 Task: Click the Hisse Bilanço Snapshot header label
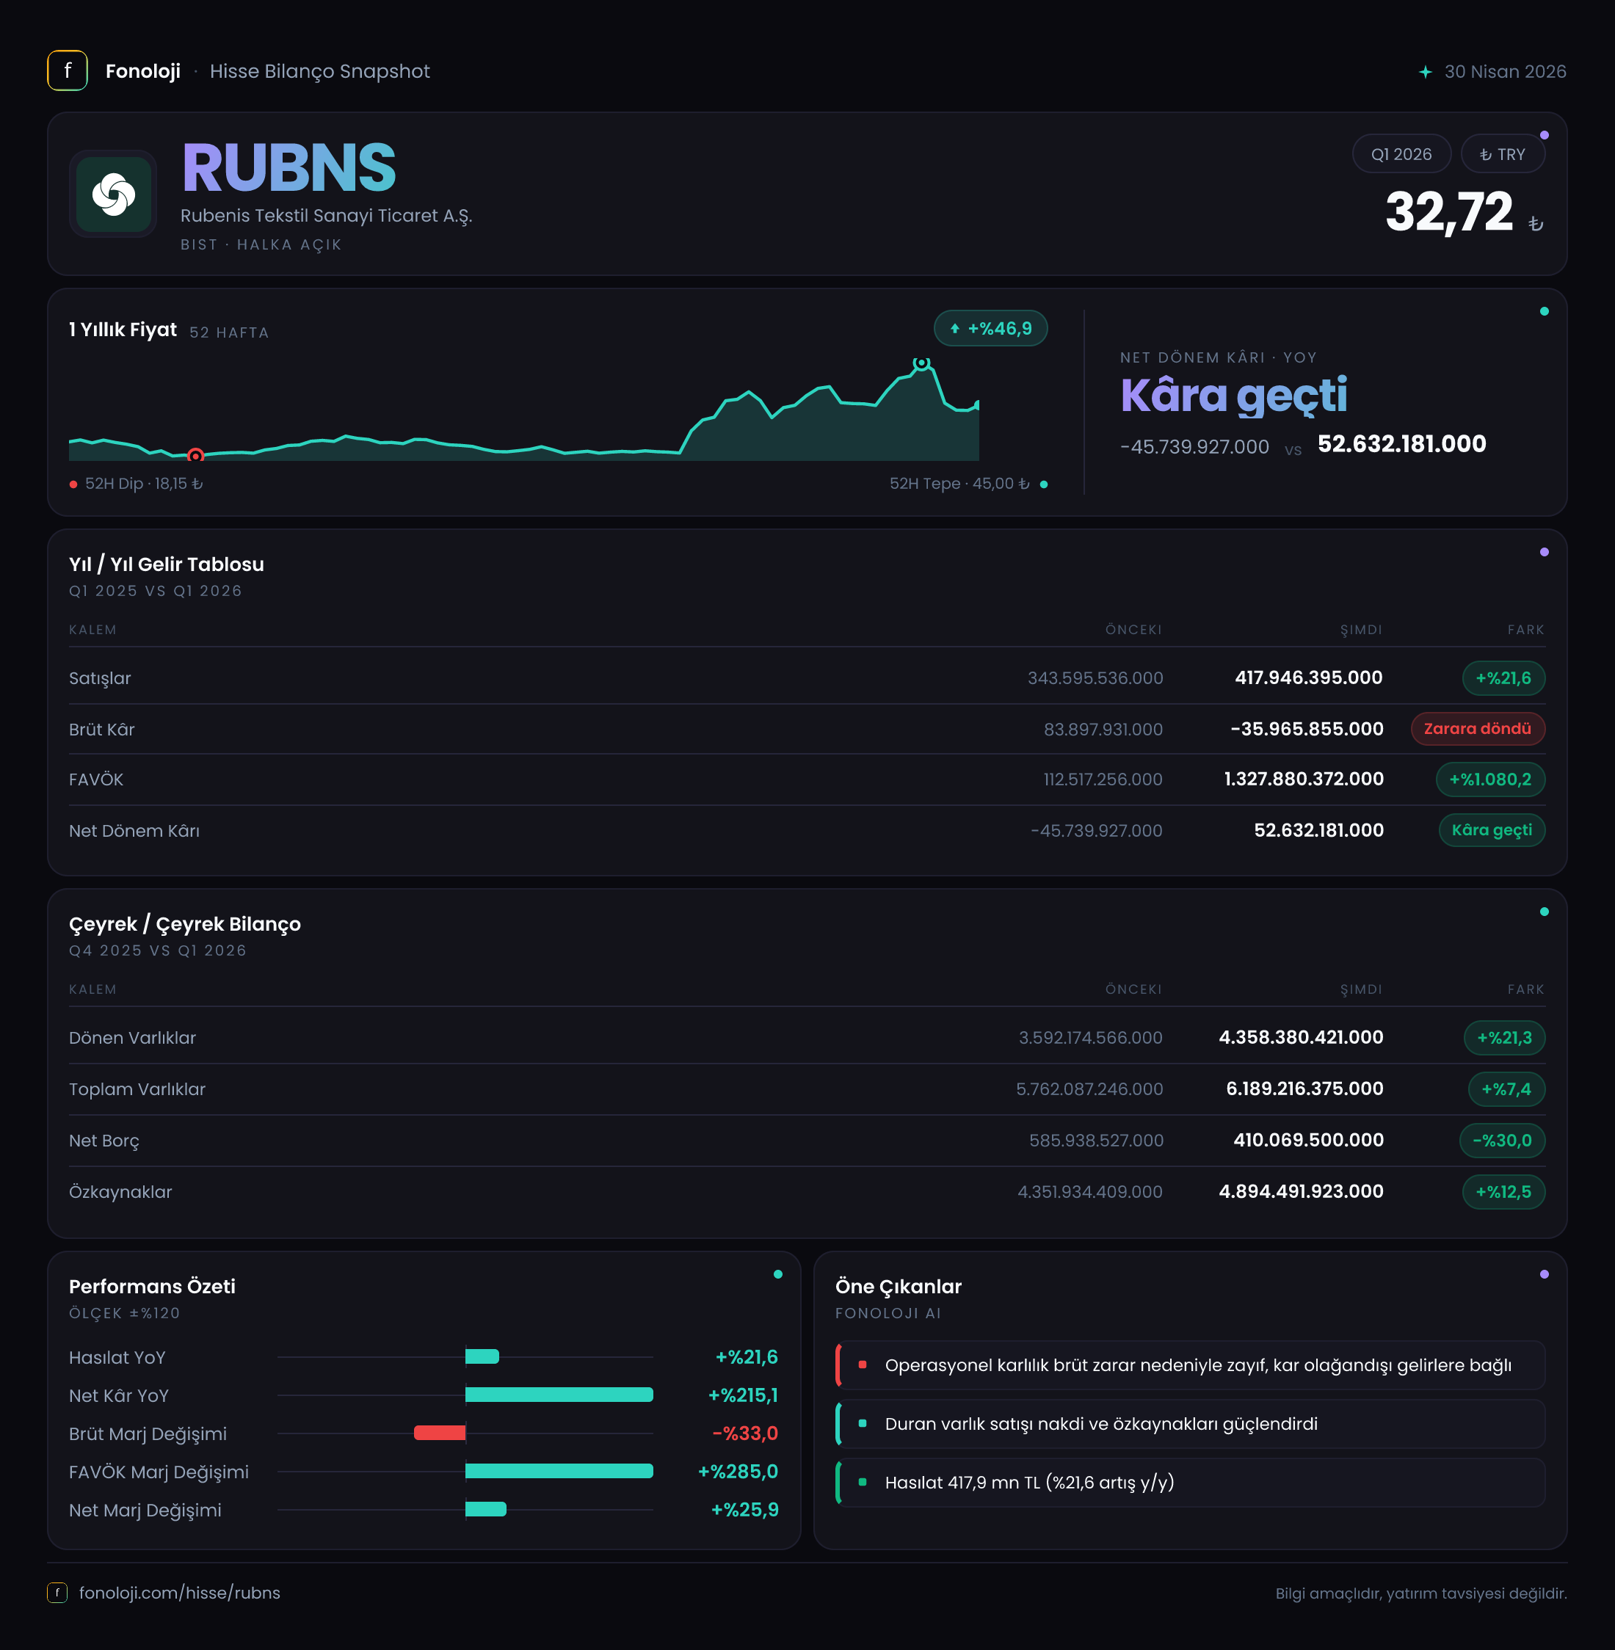pyautogui.click(x=320, y=71)
